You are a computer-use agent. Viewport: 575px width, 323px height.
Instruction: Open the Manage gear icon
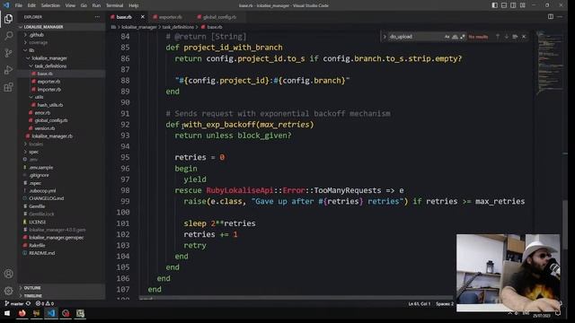(x=8, y=291)
